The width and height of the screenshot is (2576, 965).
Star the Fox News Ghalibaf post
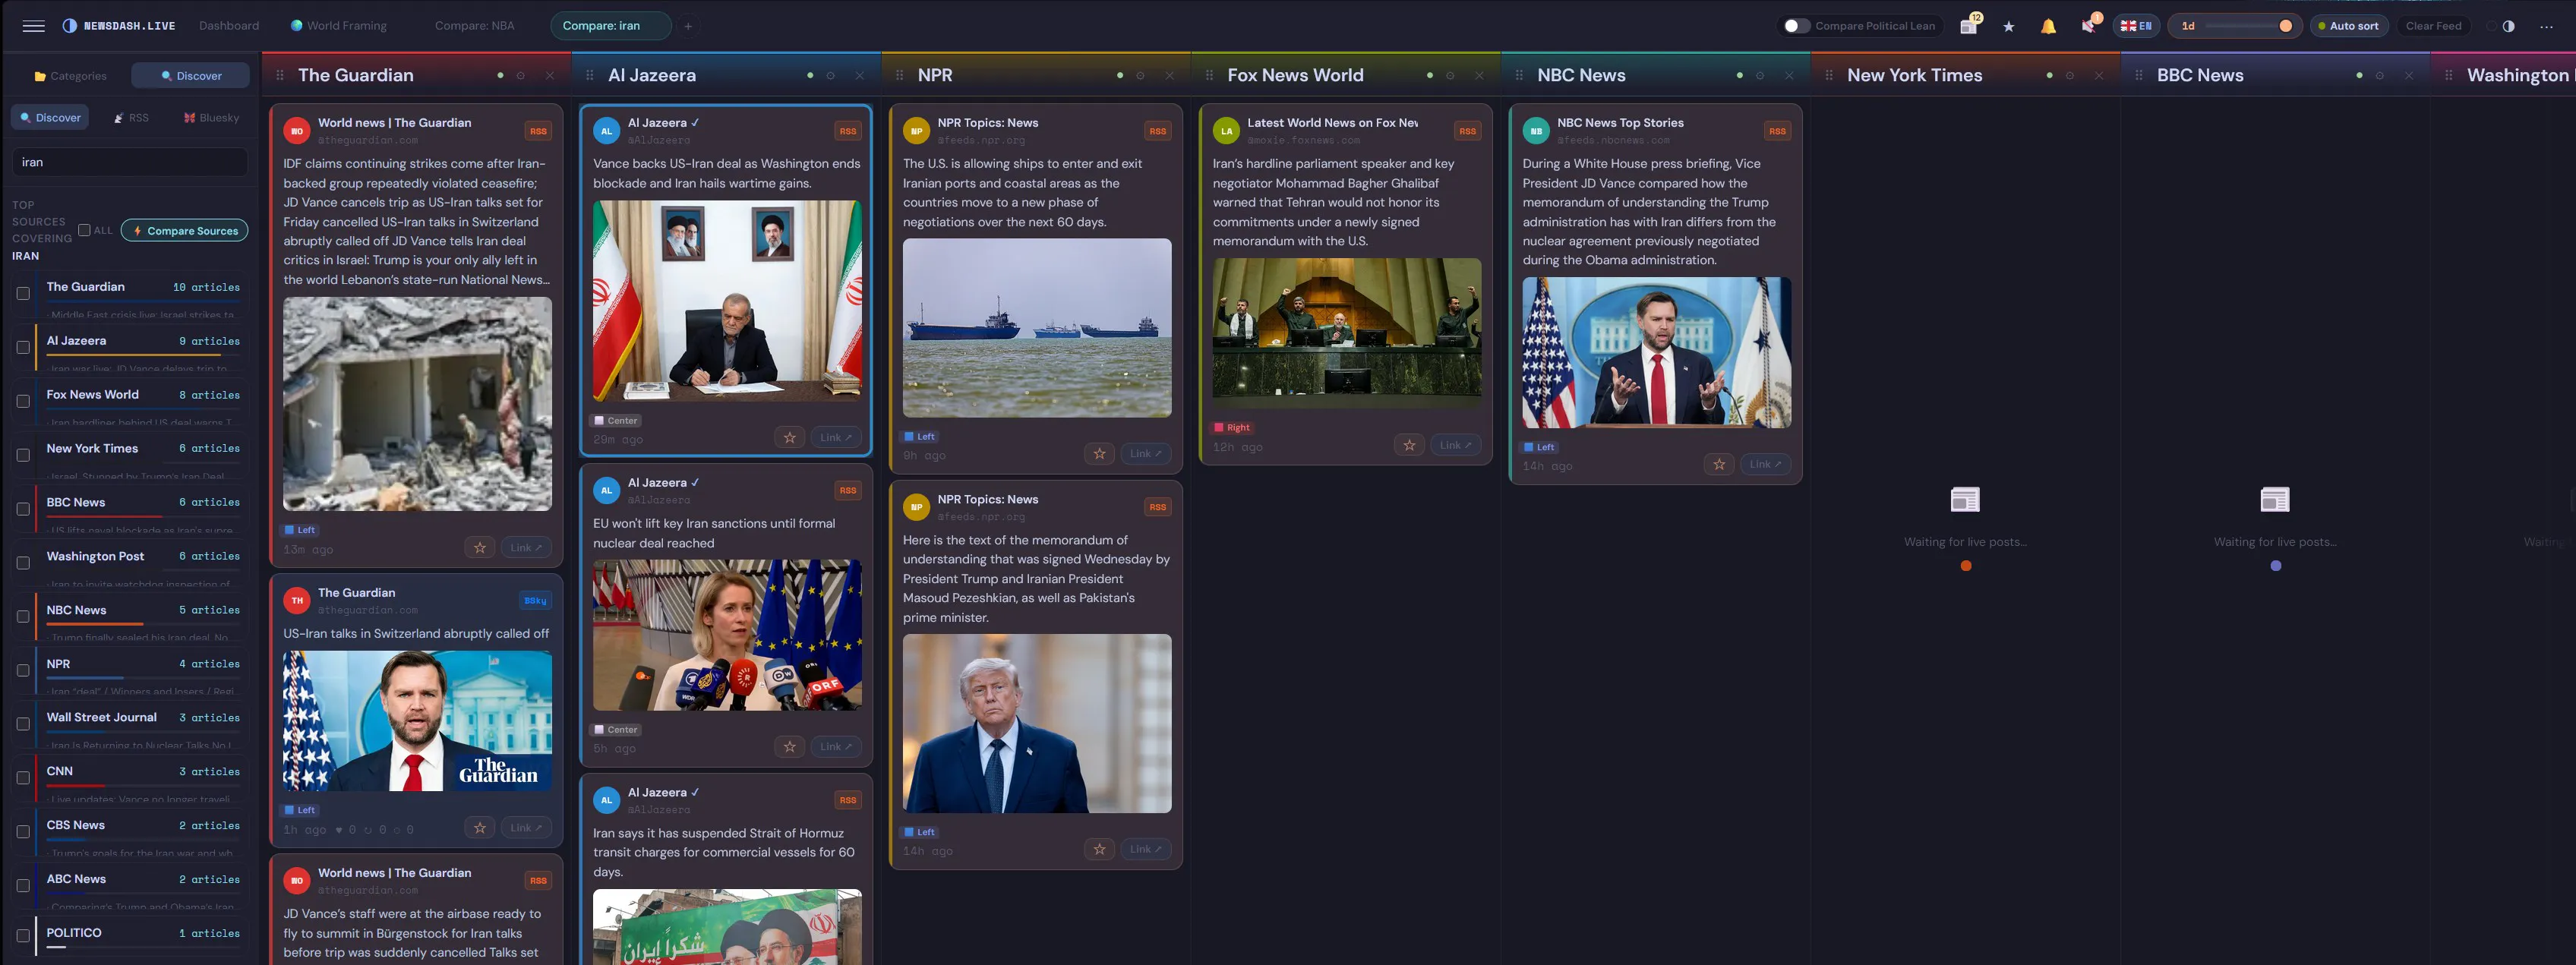tap(1409, 445)
